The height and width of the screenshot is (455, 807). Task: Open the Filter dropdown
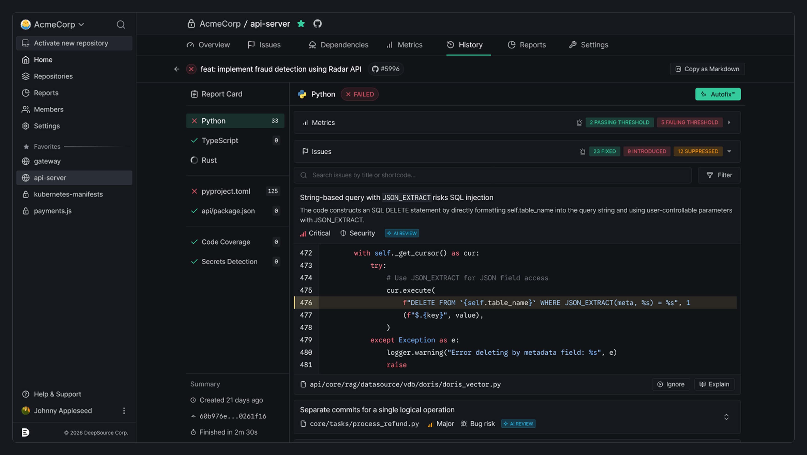click(719, 175)
